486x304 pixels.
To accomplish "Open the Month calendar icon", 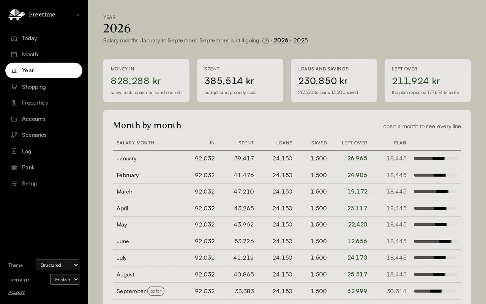I will (14, 54).
